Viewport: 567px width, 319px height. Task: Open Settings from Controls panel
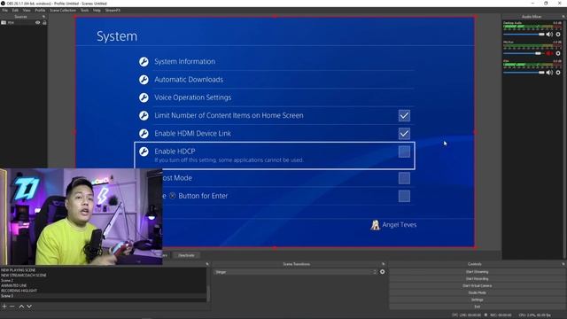click(477, 300)
